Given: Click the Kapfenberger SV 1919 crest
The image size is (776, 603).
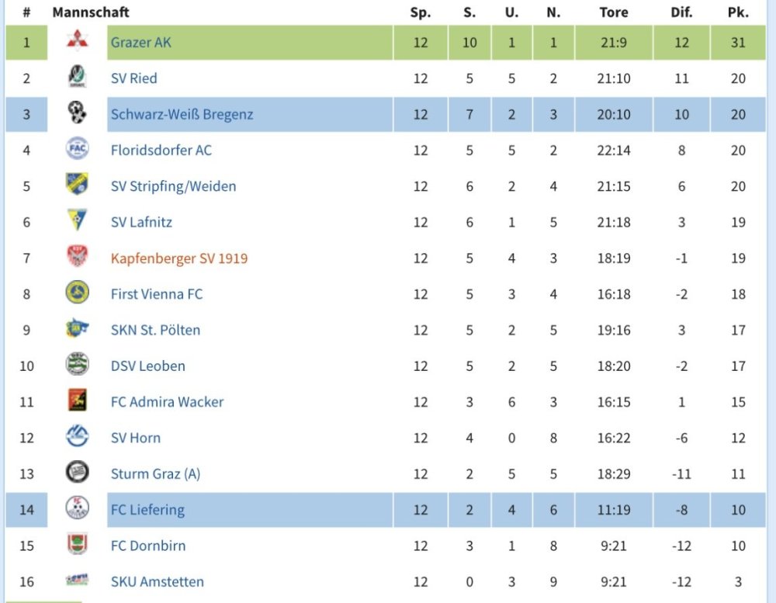Looking at the screenshot, I should click(x=77, y=258).
